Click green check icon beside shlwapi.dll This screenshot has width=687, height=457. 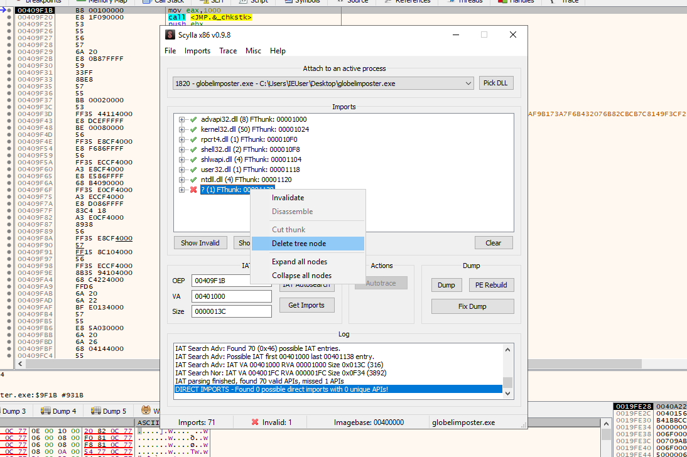[193, 159]
